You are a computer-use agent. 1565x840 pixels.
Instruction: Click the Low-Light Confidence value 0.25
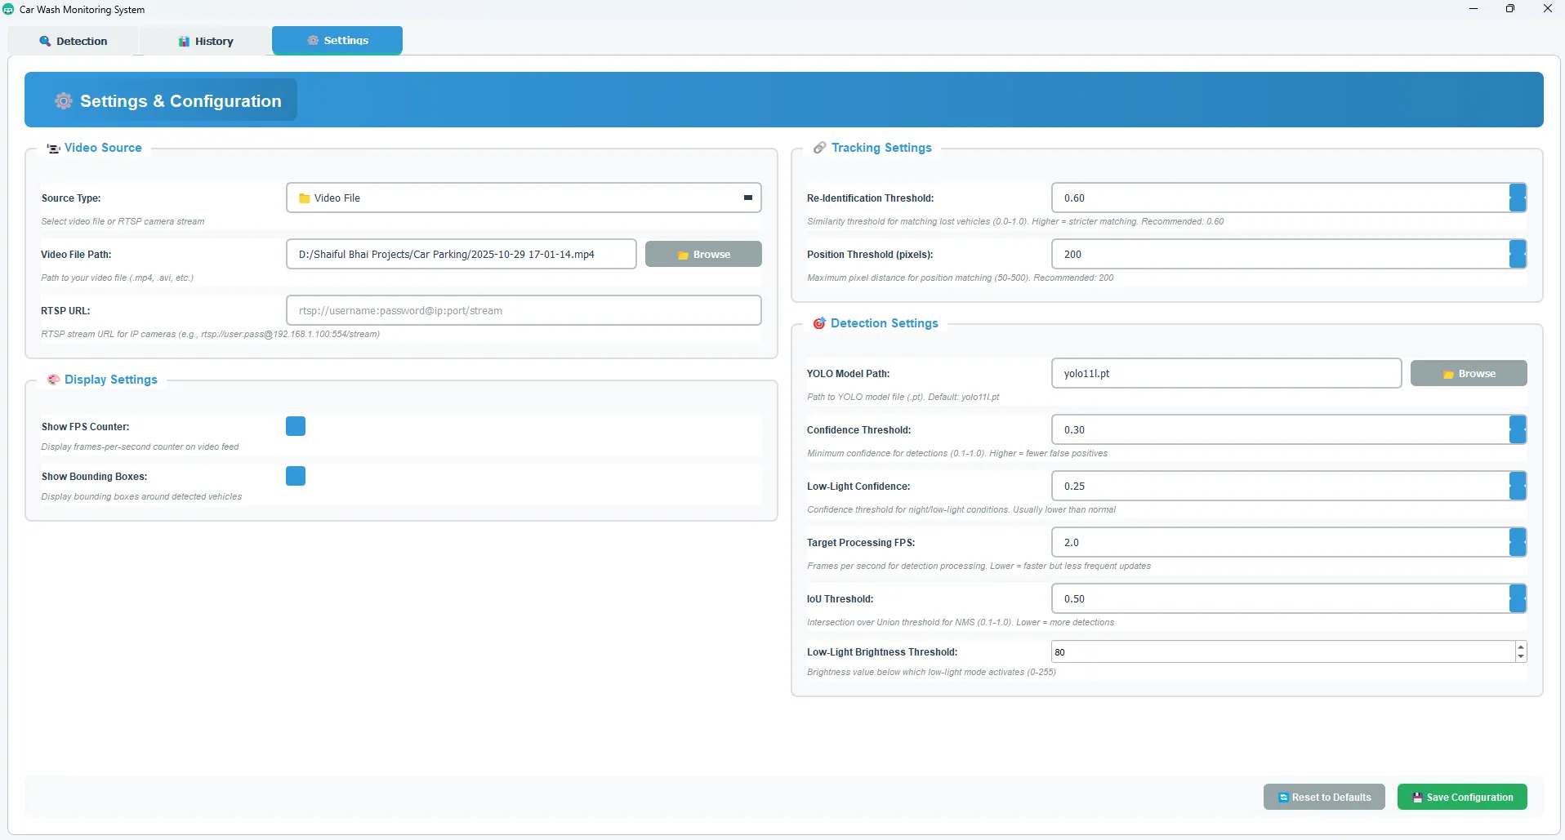[1074, 486]
